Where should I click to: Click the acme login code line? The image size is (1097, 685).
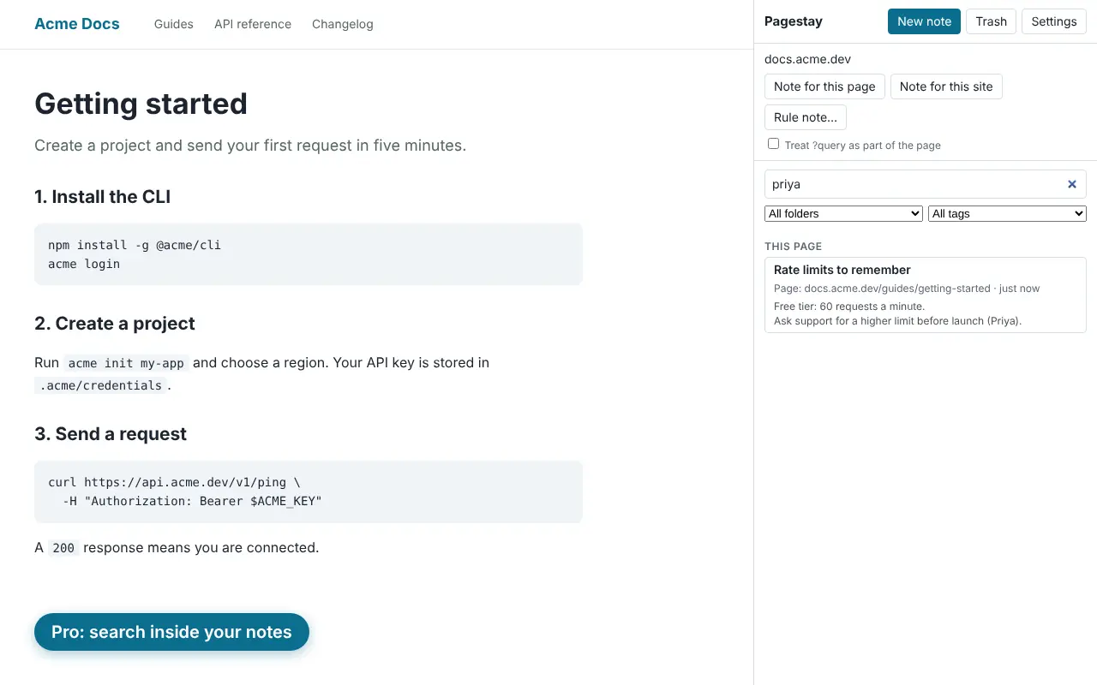pyautogui.click(x=84, y=264)
